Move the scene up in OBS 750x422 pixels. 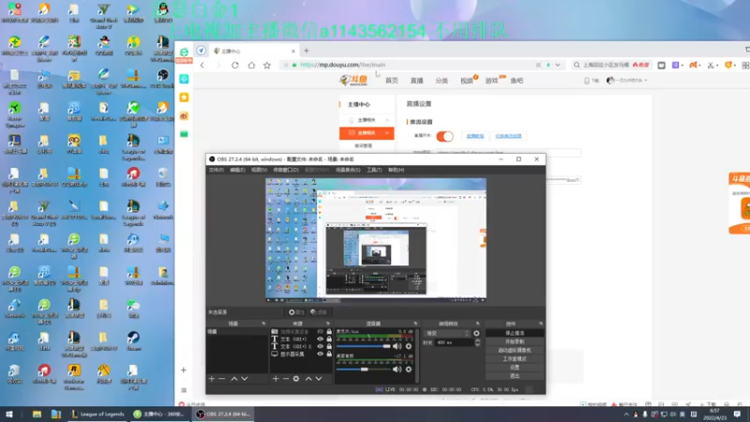tap(234, 379)
